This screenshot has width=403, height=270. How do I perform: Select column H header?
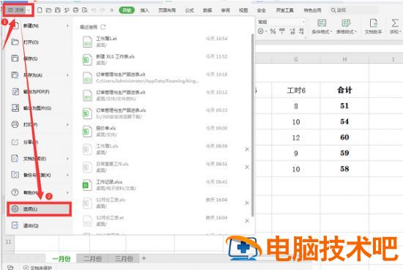point(344,59)
